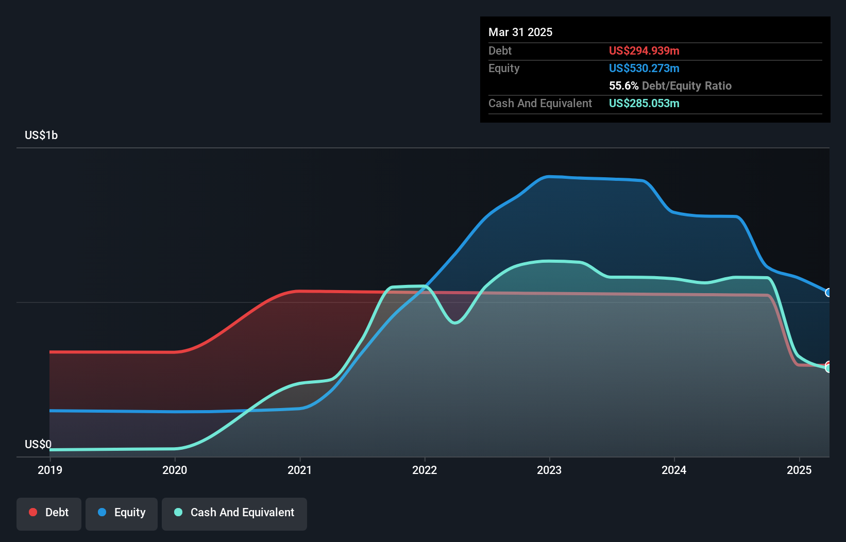Click the US$1b y-axis label
The image size is (846, 542).
click(x=41, y=135)
